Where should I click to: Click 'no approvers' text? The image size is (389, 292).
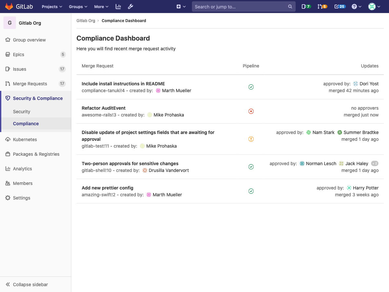point(365,108)
